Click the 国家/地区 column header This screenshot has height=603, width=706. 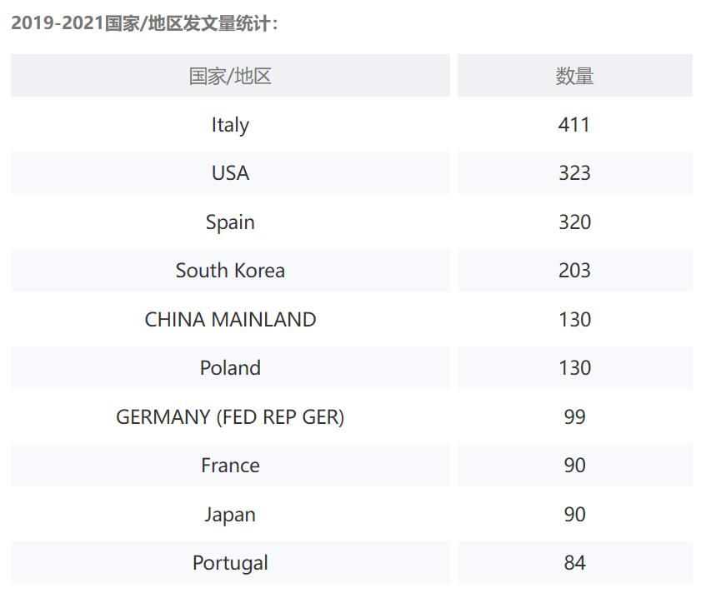coord(230,77)
